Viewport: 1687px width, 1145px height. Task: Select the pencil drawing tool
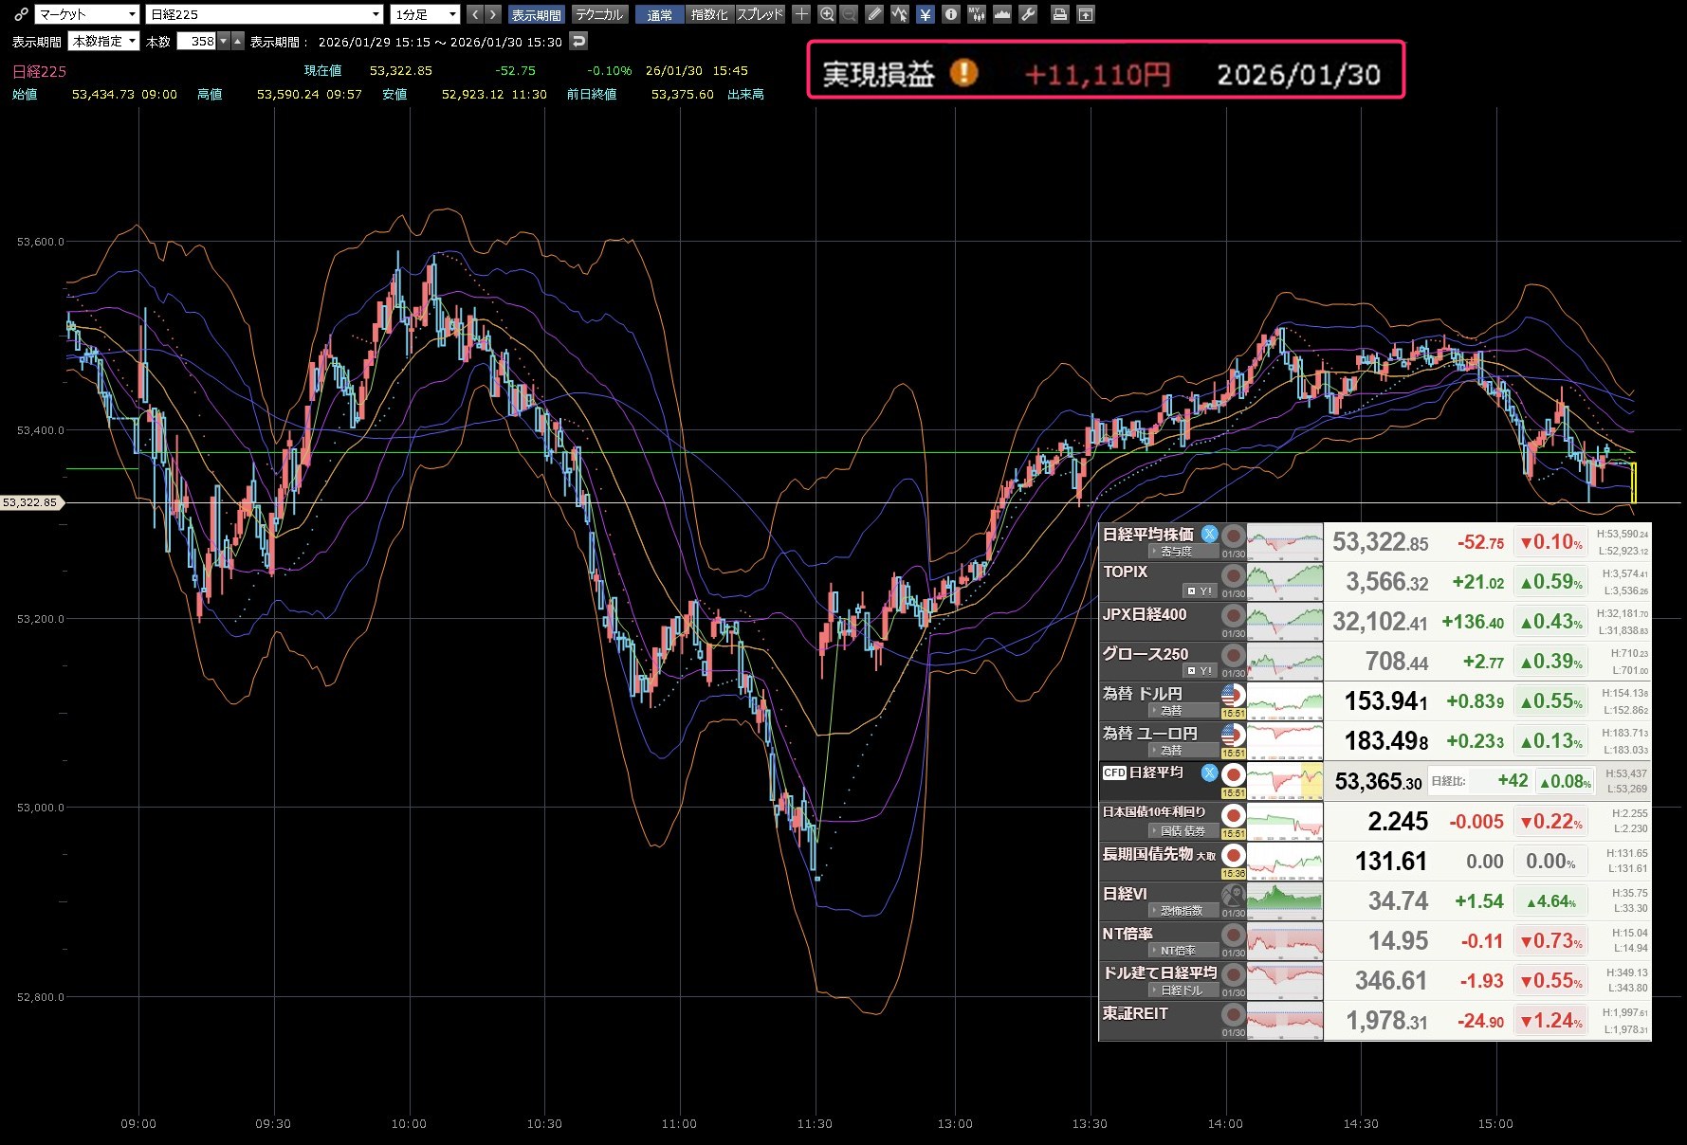pyautogui.click(x=874, y=14)
